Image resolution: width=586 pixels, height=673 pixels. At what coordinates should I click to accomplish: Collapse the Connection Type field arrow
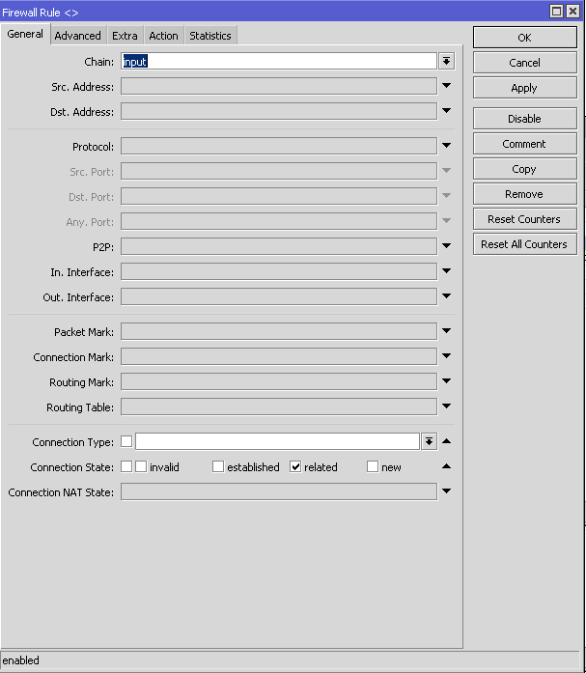pos(446,442)
